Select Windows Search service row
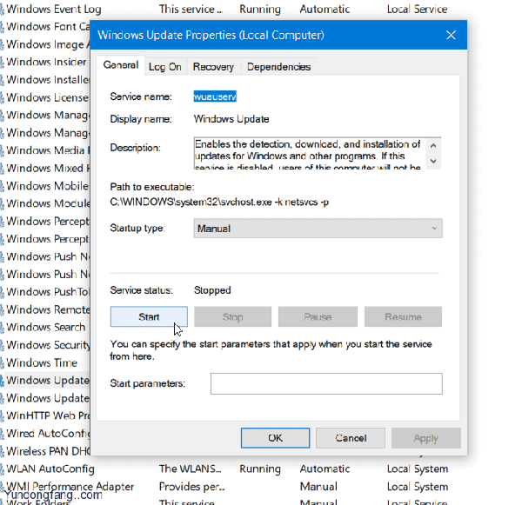Screen dimensions: 522x505 pyautogui.click(x=45, y=327)
